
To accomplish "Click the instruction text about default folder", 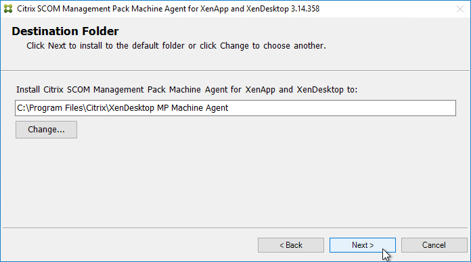I will tap(176, 45).
